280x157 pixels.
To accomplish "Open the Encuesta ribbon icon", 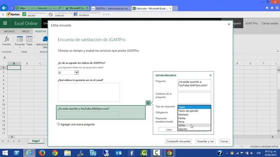I will (20, 39).
